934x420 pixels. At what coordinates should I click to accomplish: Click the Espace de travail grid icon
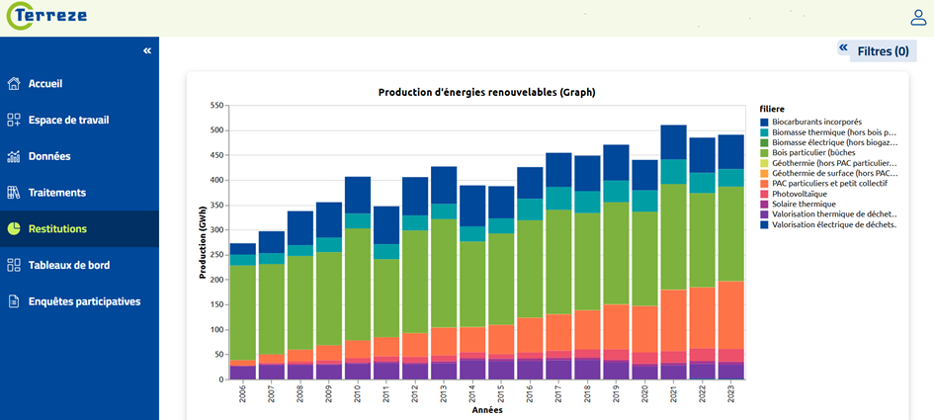pyautogui.click(x=14, y=121)
